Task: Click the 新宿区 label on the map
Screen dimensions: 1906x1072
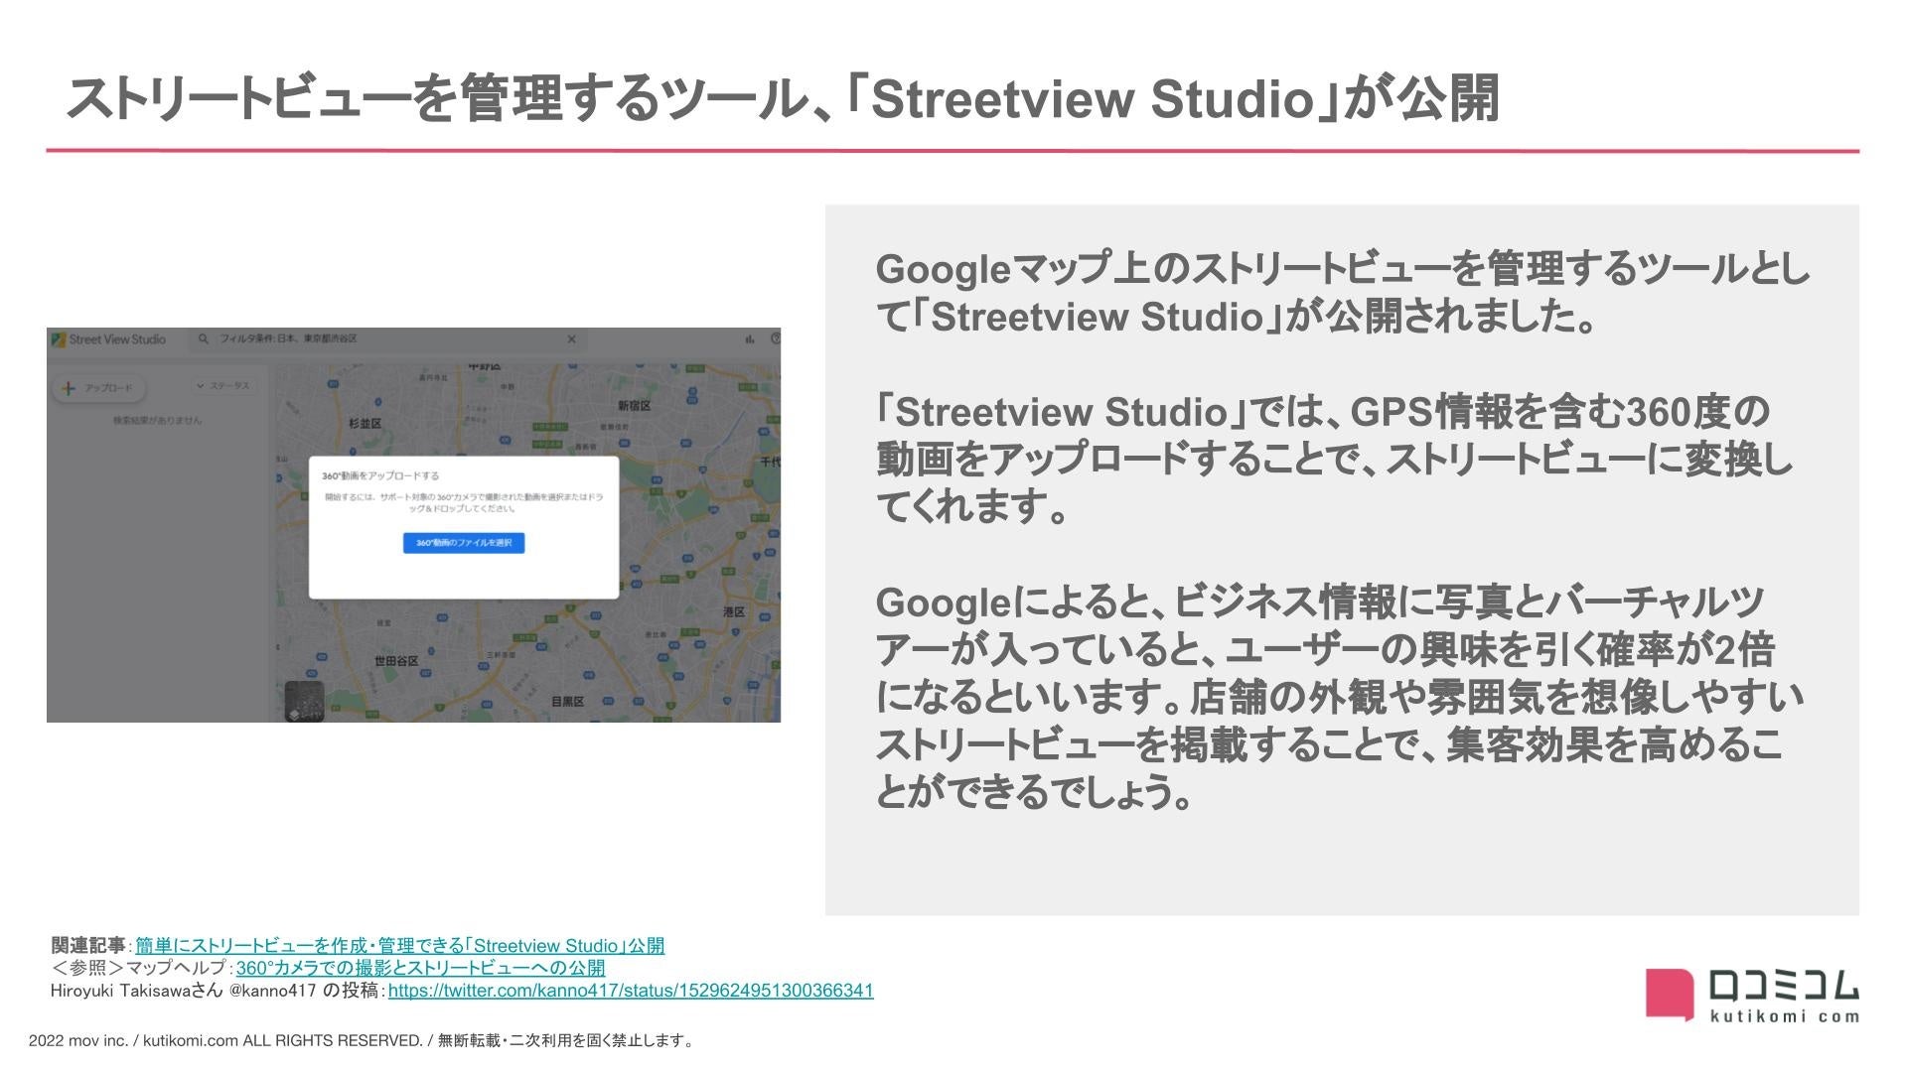Action: tap(634, 406)
